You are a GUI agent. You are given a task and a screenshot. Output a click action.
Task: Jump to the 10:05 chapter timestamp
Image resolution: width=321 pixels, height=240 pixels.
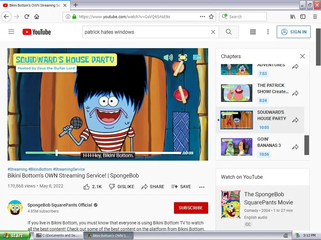[264, 127]
